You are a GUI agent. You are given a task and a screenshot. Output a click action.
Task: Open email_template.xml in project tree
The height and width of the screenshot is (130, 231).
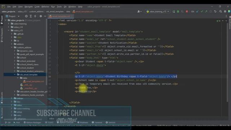[34, 81]
